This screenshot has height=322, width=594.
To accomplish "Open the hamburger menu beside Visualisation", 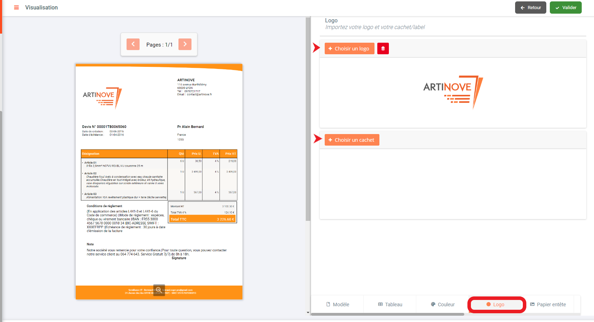I will [16, 7].
